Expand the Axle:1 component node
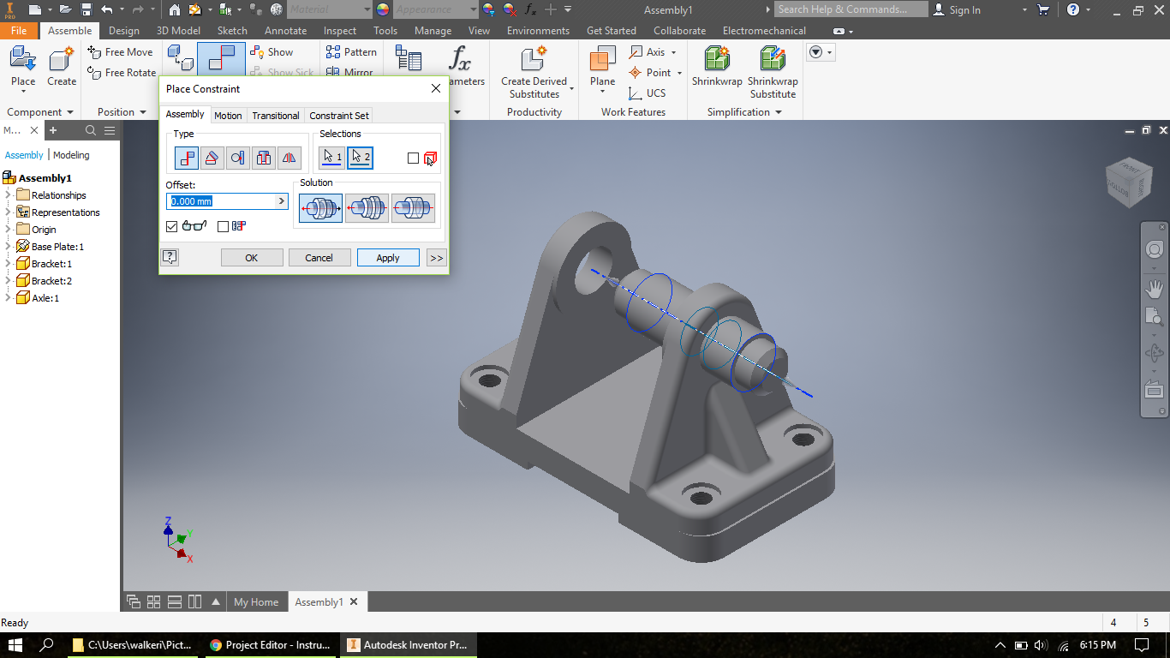 tap(7, 297)
